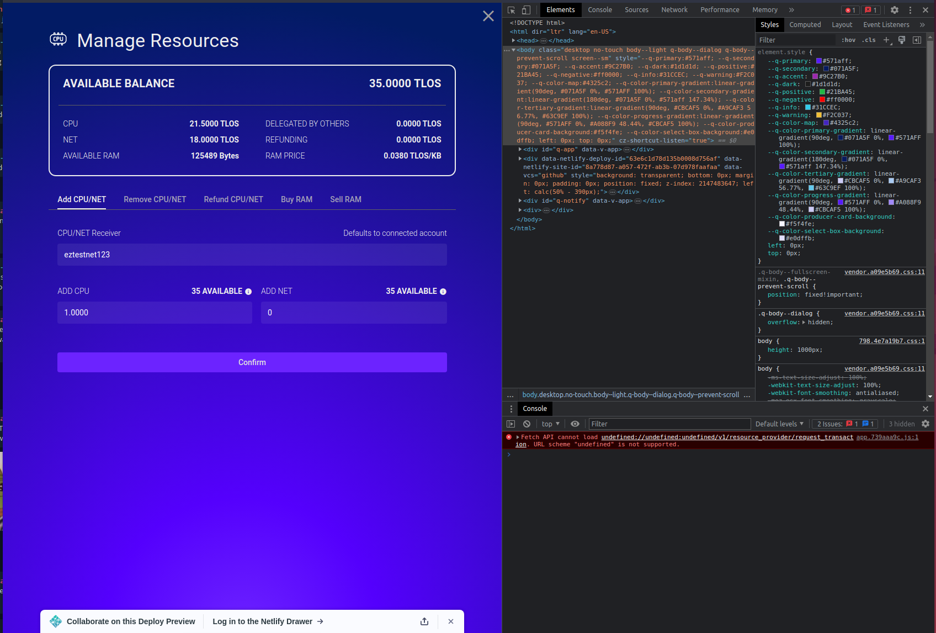This screenshot has height=633, width=936.
Task: Click the ADD CPU amount field
Action: (155, 313)
